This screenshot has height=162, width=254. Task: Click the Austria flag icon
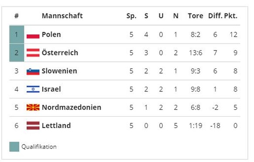tap(33, 53)
